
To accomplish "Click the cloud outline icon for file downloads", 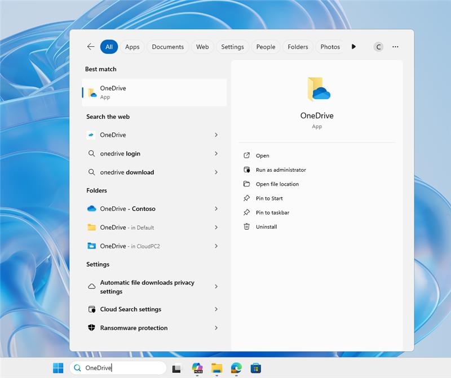I will pyautogui.click(x=91, y=286).
